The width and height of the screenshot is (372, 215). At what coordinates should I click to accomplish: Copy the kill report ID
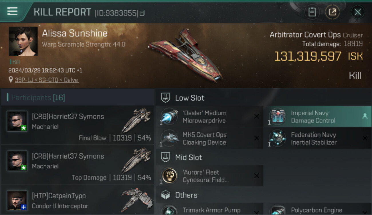pos(143,13)
